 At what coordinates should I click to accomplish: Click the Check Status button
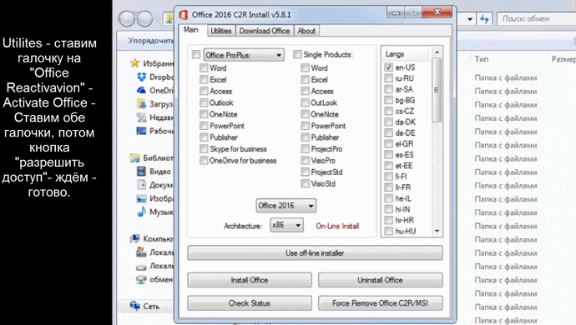pyautogui.click(x=250, y=303)
